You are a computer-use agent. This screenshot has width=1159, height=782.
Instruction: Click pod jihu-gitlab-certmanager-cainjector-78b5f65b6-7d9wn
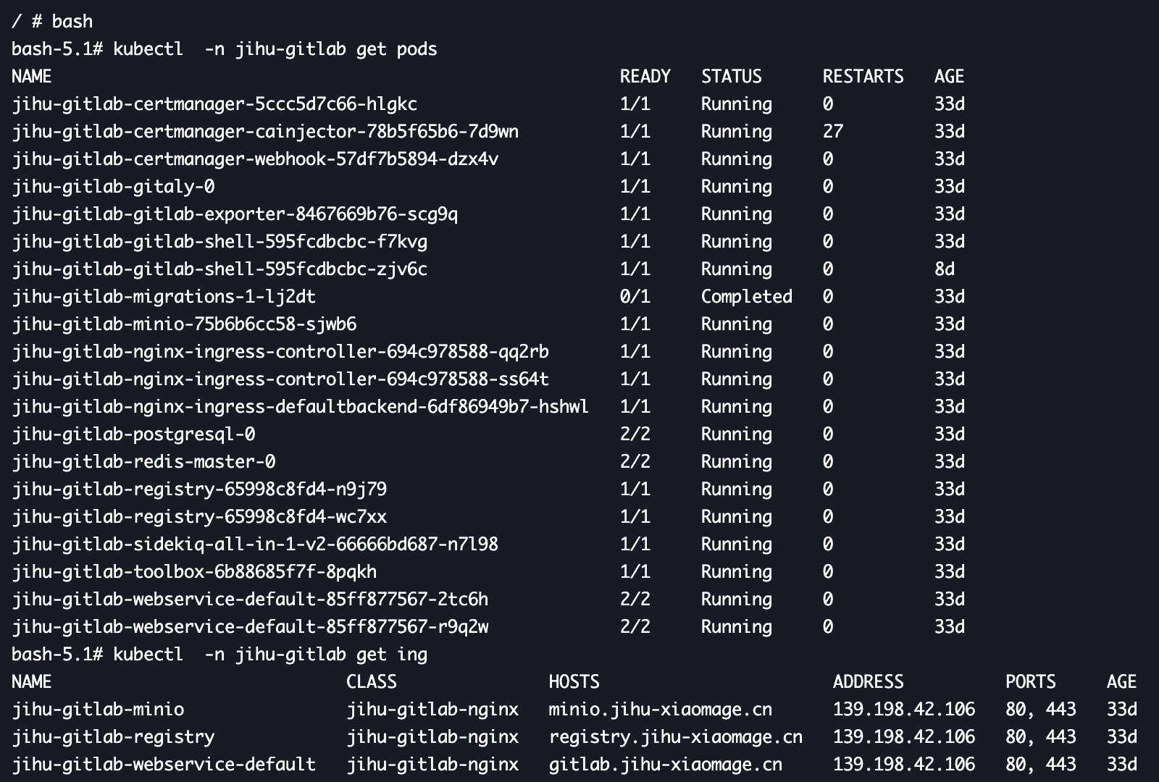coord(265,132)
